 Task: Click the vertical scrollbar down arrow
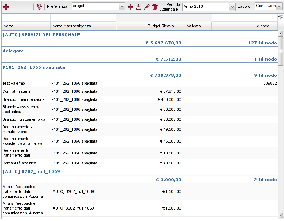coord(281,215)
